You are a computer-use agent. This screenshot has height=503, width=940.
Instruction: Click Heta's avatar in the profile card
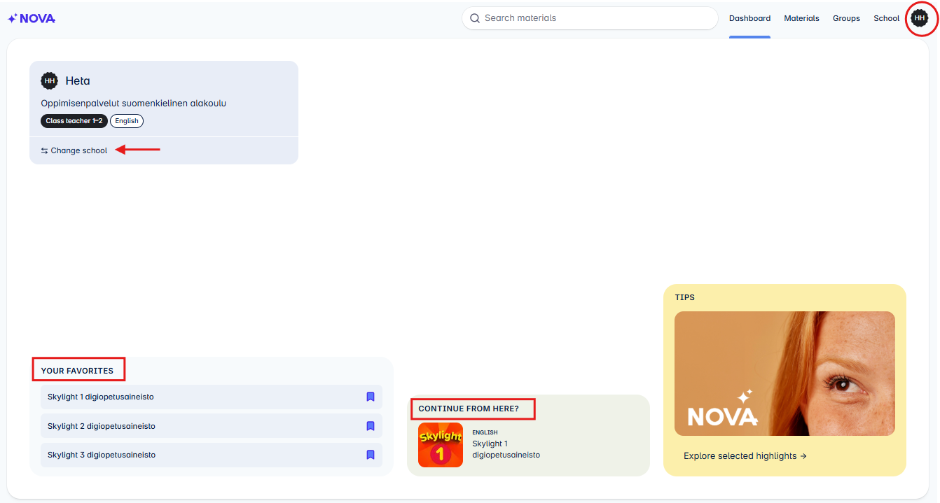pyautogui.click(x=49, y=80)
